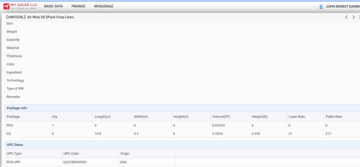Select the PCS package row
360x167 pixels.
tap(9, 125)
